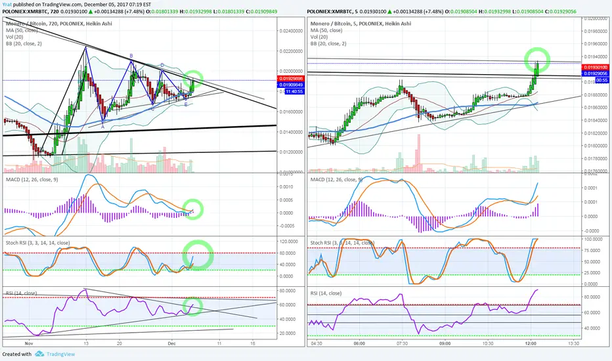Click the red 0.01929898 price tag
Screen dimensions: 612x361
[x=291, y=79]
